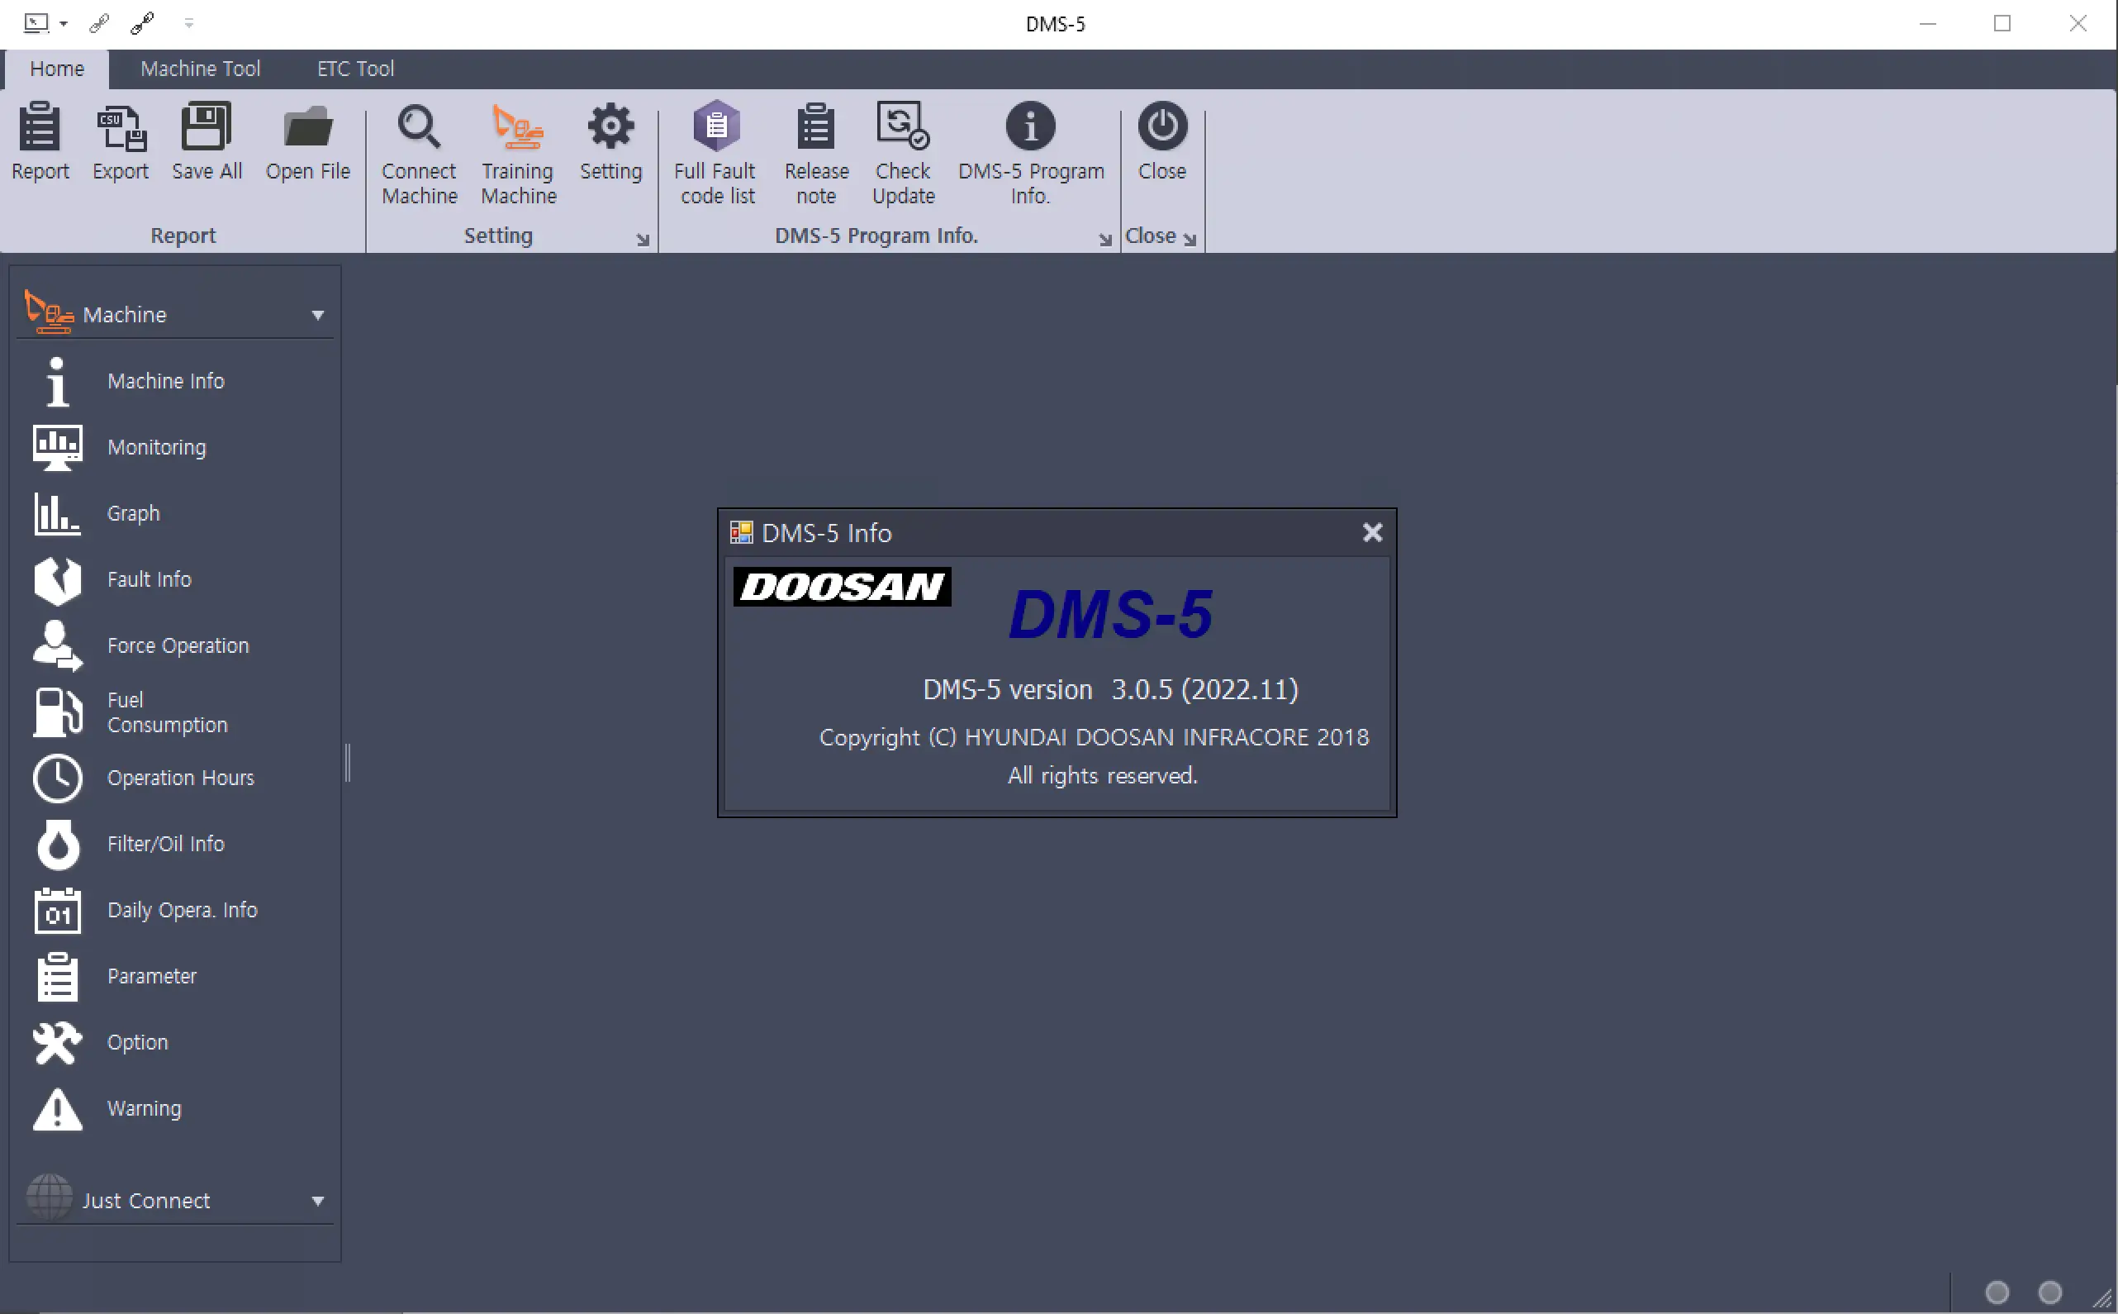Expand the Setting group dialog launcher
The width and height of the screenshot is (2118, 1314).
pos(643,240)
